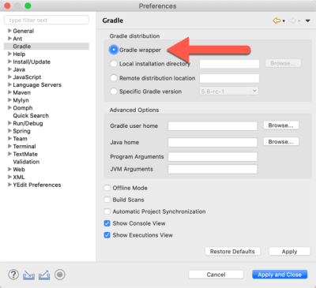Click the Cancel button
The height and width of the screenshot is (288, 316).
click(x=216, y=275)
